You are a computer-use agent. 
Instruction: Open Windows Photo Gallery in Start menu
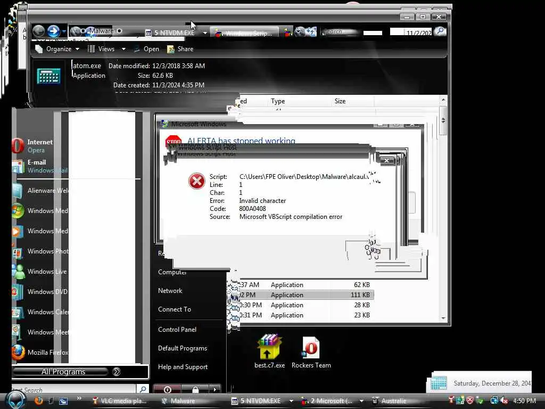point(40,251)
